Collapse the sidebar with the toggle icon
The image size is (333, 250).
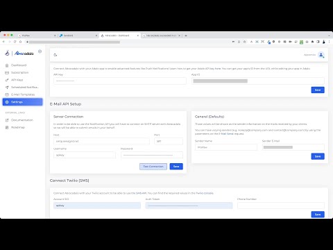[40, 51]
